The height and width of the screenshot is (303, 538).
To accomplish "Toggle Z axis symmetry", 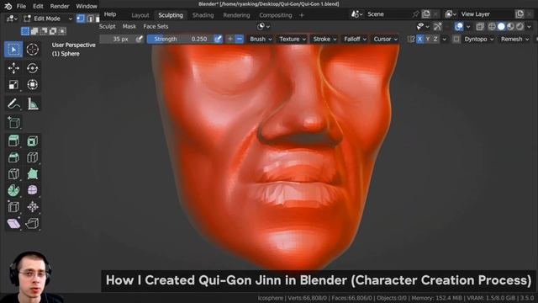I will coord(435,40).
